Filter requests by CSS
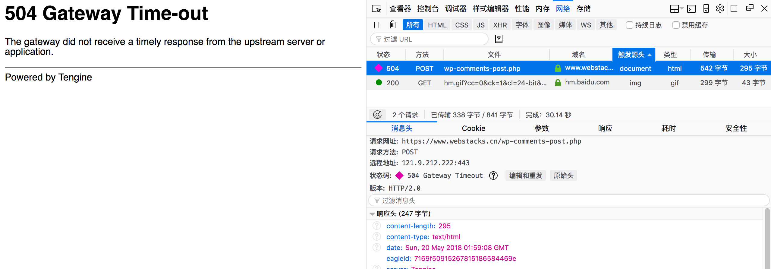 [x=461, y=25]
